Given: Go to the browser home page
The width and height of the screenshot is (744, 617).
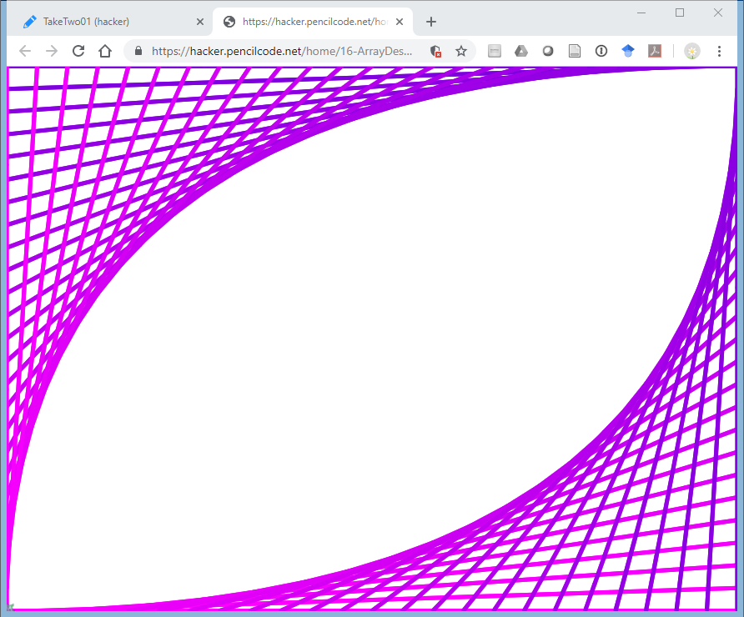Looking at the screenshot, I should point(105,51).
